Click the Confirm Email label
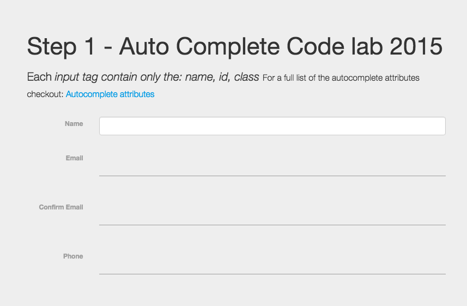Viewport: 467px width, 306px height. click(x=61, y=207)
